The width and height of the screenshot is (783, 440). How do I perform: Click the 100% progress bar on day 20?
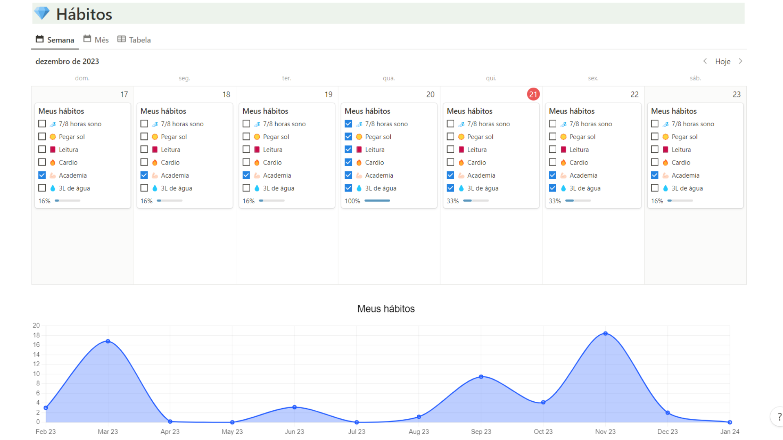tap(377, 200)
